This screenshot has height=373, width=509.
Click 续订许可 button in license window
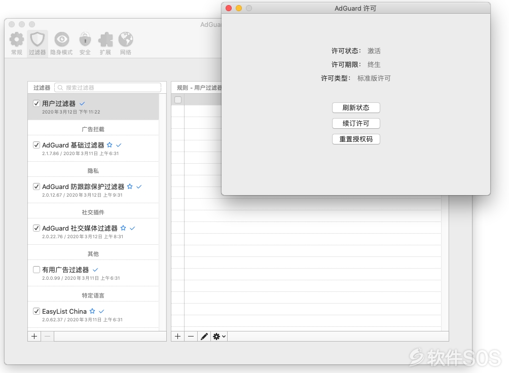click(x=356, y=123)
